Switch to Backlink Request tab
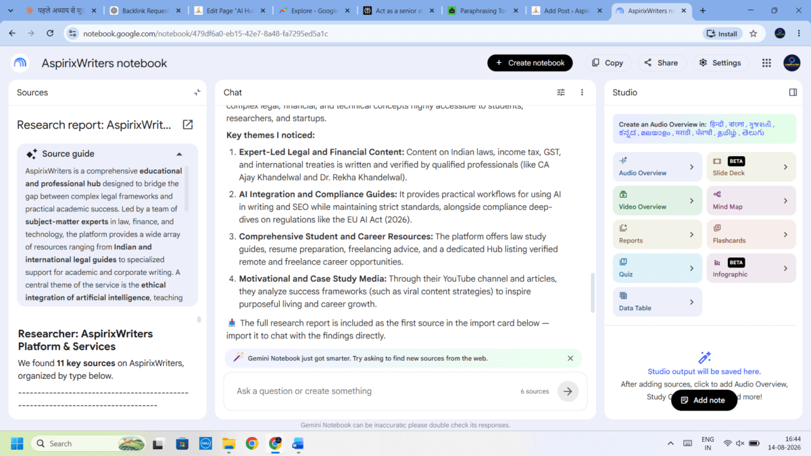 [x=145, y=11]
